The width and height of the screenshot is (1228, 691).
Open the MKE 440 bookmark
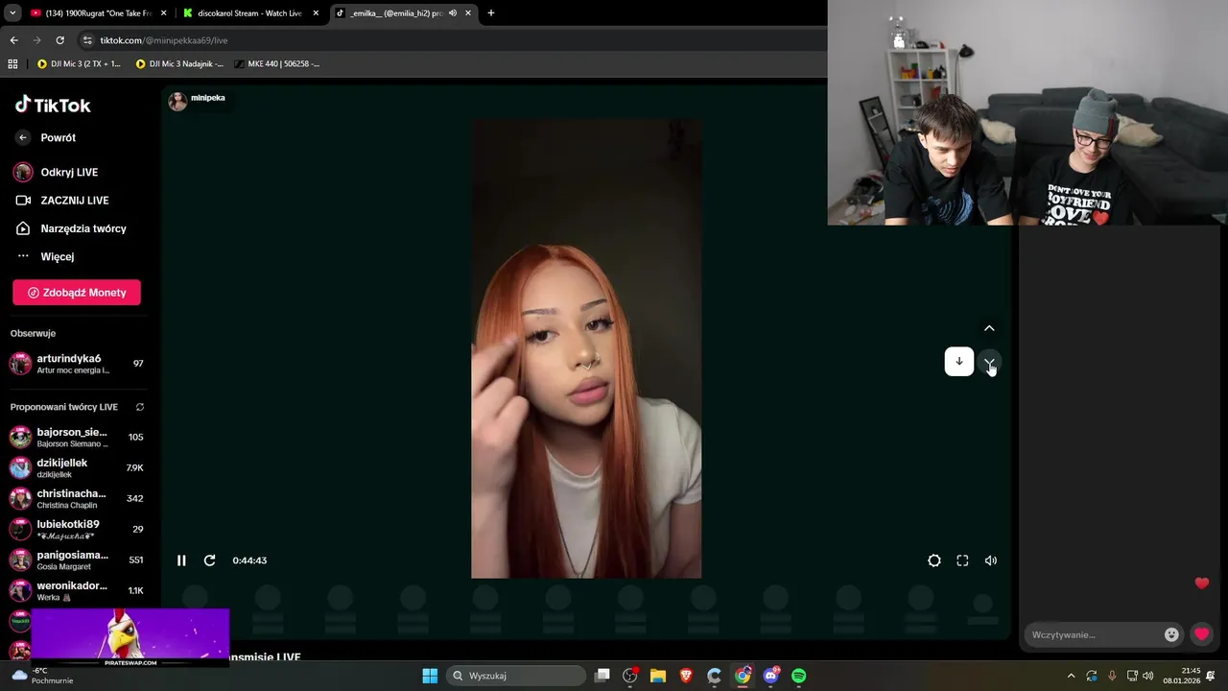pos(276,64)
